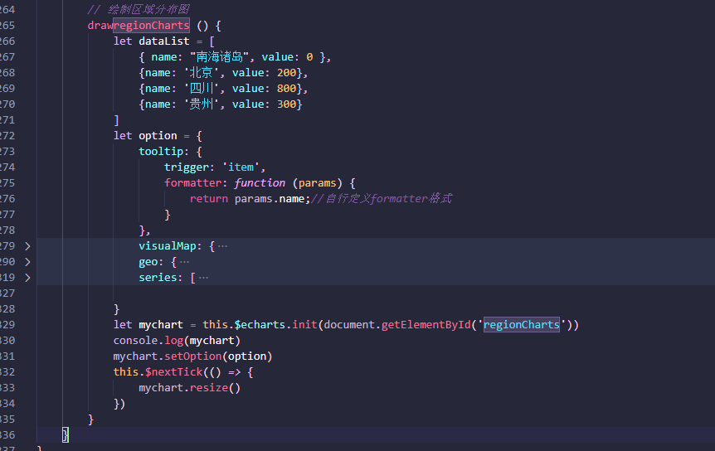715x451 pixels.
Task: Expand the folded series block
Action: [x=27, y=278]
